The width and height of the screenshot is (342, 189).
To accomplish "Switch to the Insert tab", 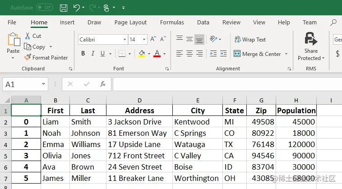I will (x=67, y=22).
